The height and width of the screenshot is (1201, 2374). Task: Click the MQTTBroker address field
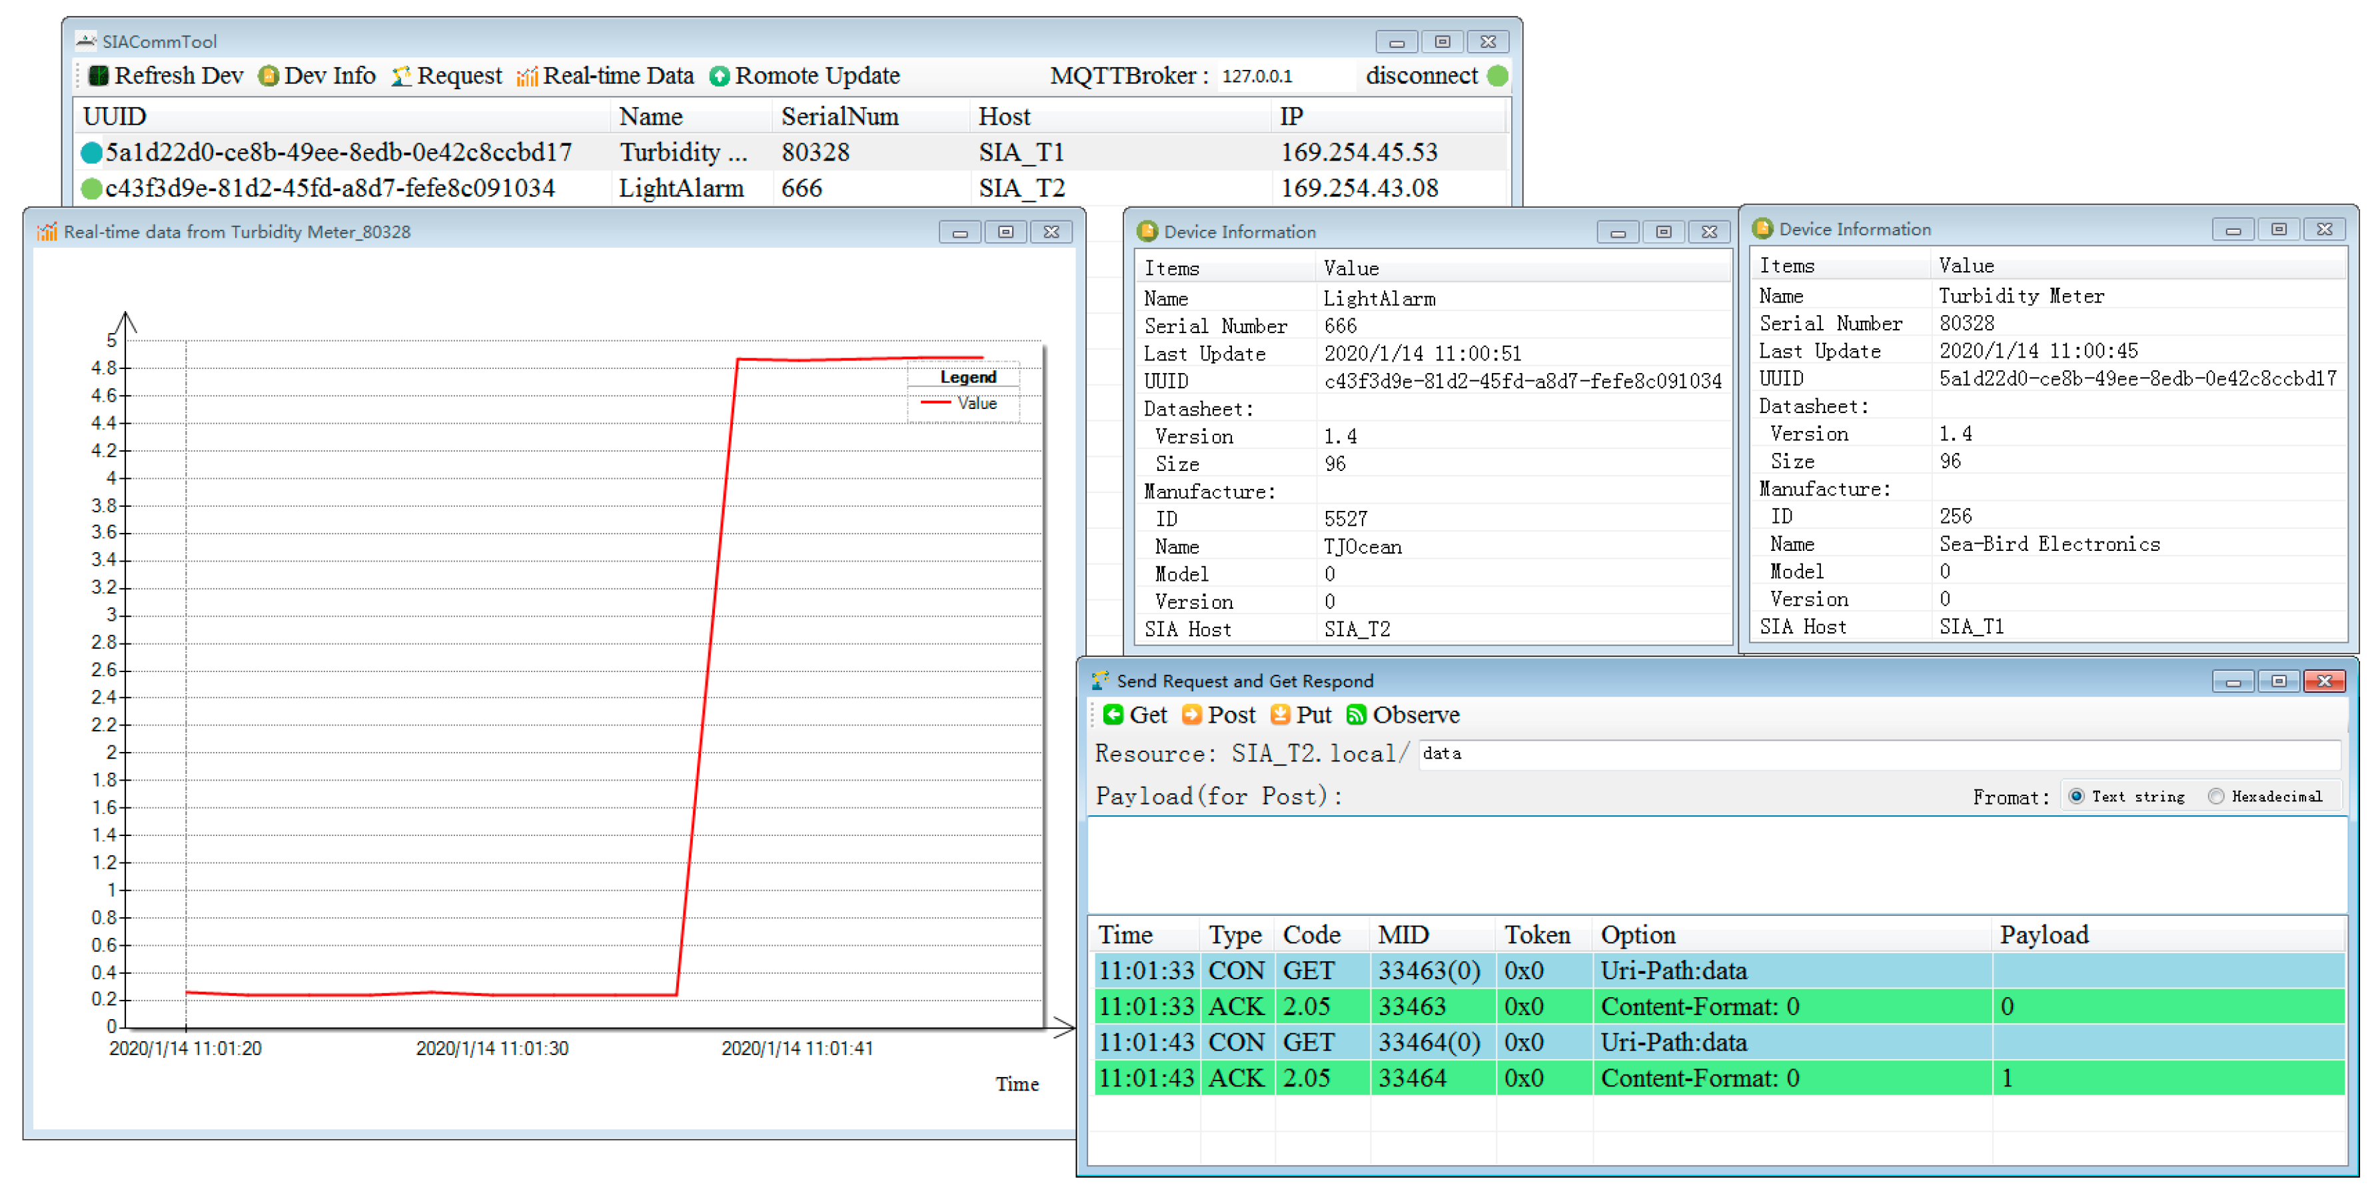click(x=1284, y=77)
